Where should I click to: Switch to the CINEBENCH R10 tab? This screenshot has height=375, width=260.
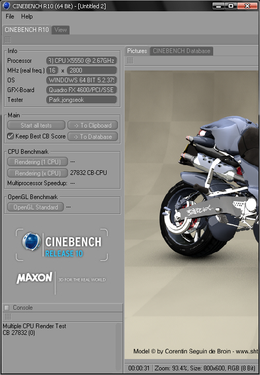(x=27, y=30)
